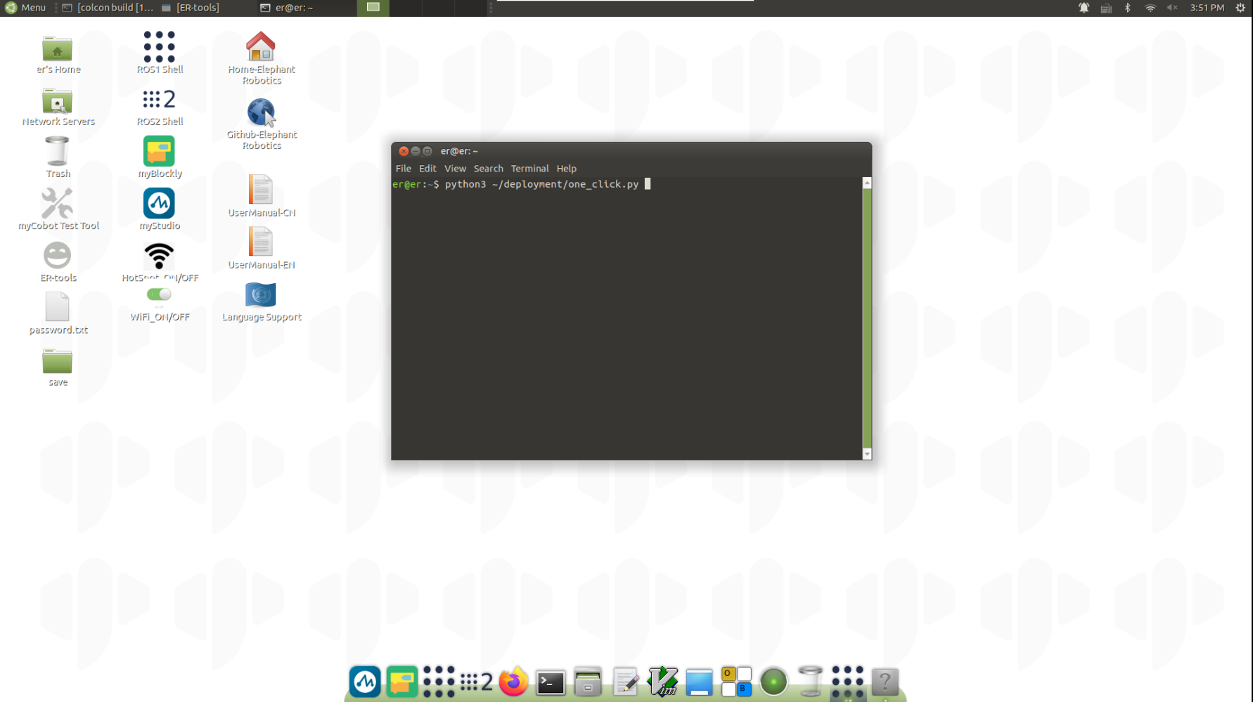Click the terminal's vertical scrollbar
1253x702 pixels.
[x=867, y=316]
